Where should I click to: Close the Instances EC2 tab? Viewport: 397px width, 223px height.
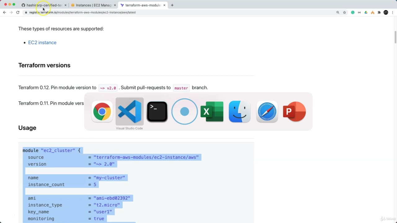[x=115, y=5]
